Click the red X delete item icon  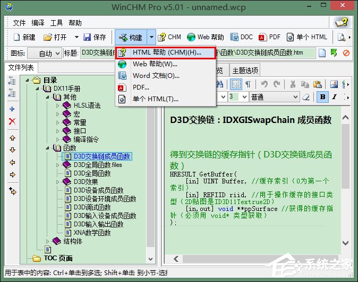pyautogui.click(x=12, y=121)
